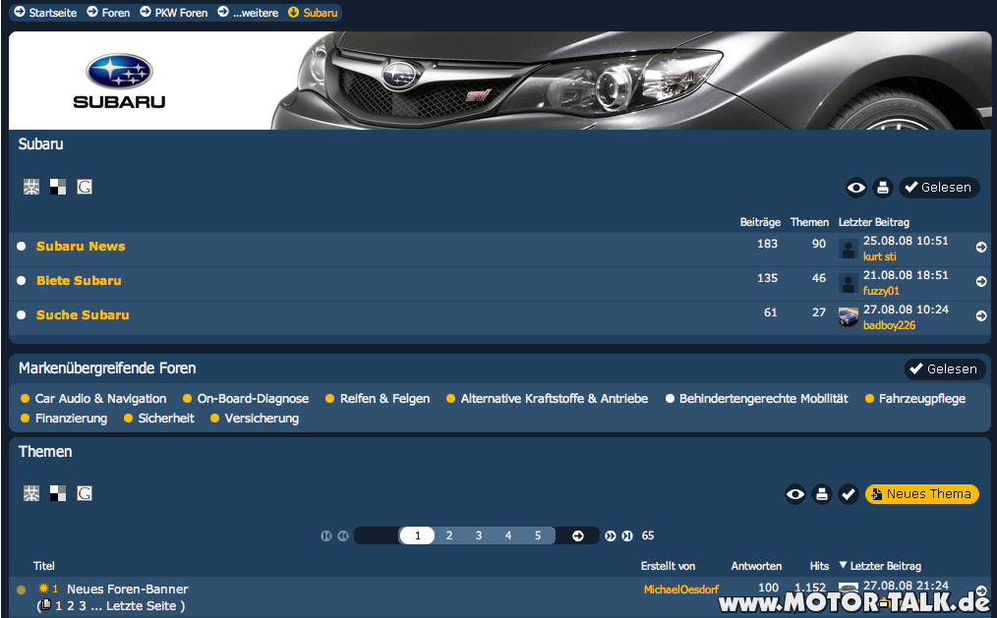Open the Suche Subaru subforum

coord(83,315)
